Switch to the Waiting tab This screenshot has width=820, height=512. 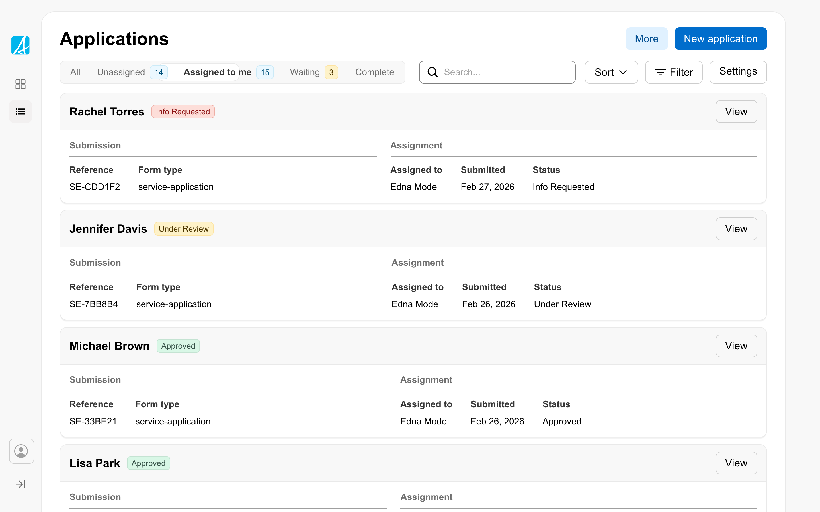click(x=305, y=72)
